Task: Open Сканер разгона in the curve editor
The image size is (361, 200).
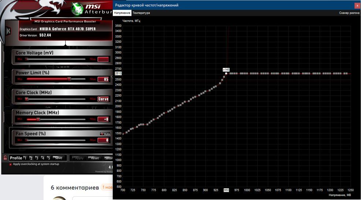Action: pyautogui.click(x=349, y=13)
